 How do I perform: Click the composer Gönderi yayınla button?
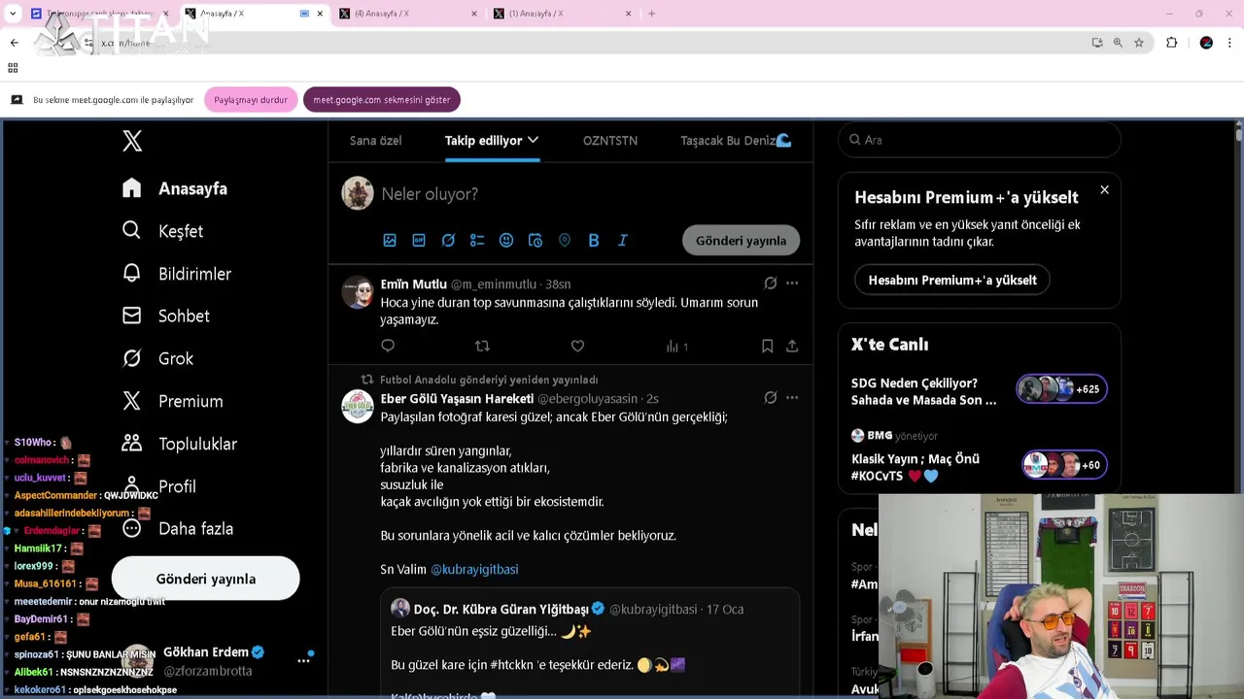741,241
